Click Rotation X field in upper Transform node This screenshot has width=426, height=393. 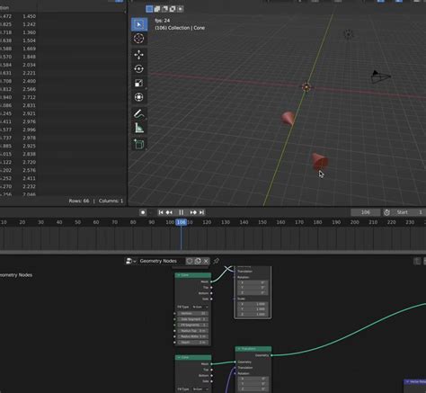coord(253,282)
